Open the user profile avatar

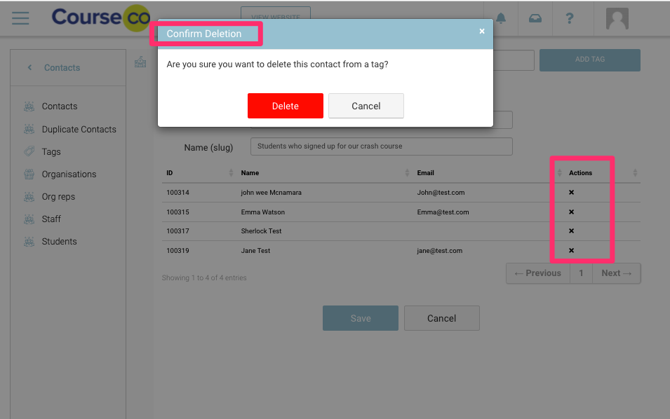click(617, 18)
